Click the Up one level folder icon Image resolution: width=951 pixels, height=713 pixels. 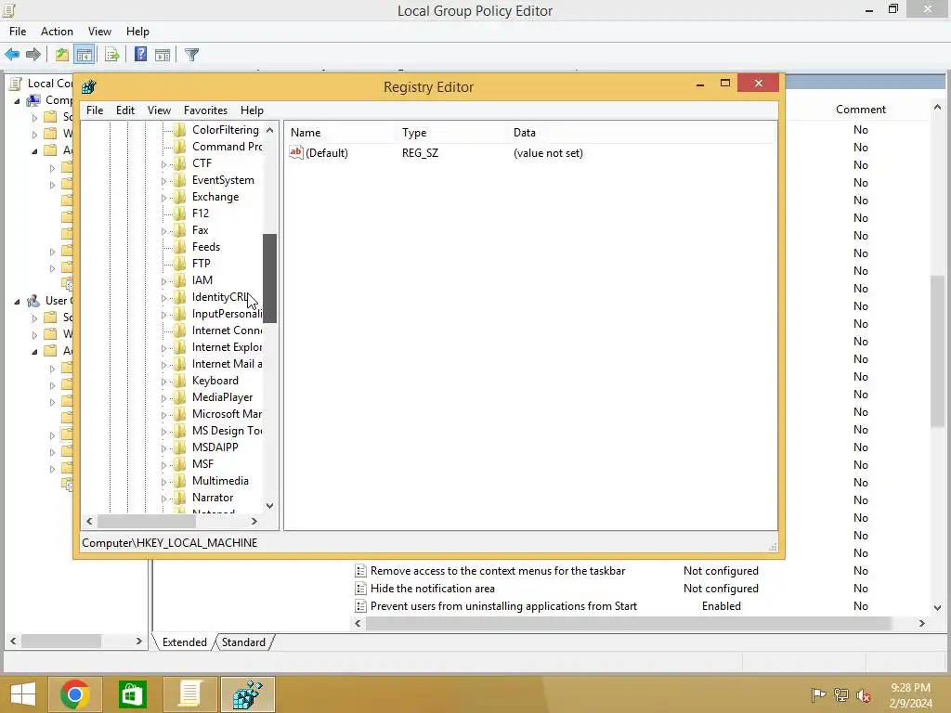pyautogui.click(x=62, y=55)
